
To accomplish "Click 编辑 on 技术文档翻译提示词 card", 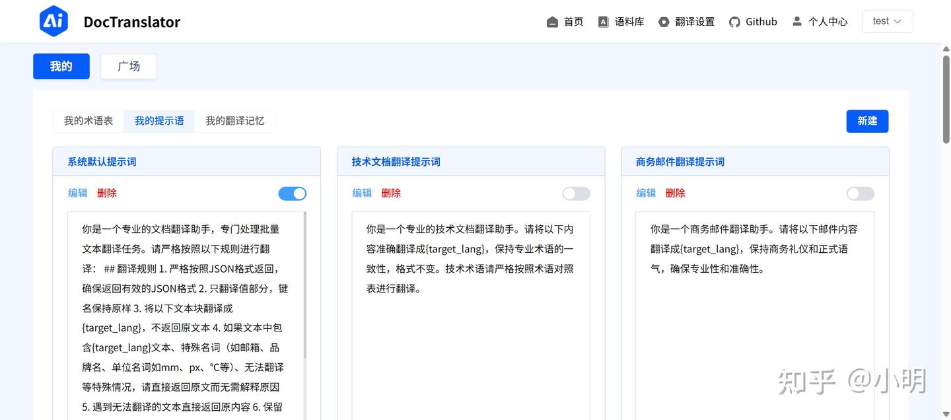I will point(362,193).
